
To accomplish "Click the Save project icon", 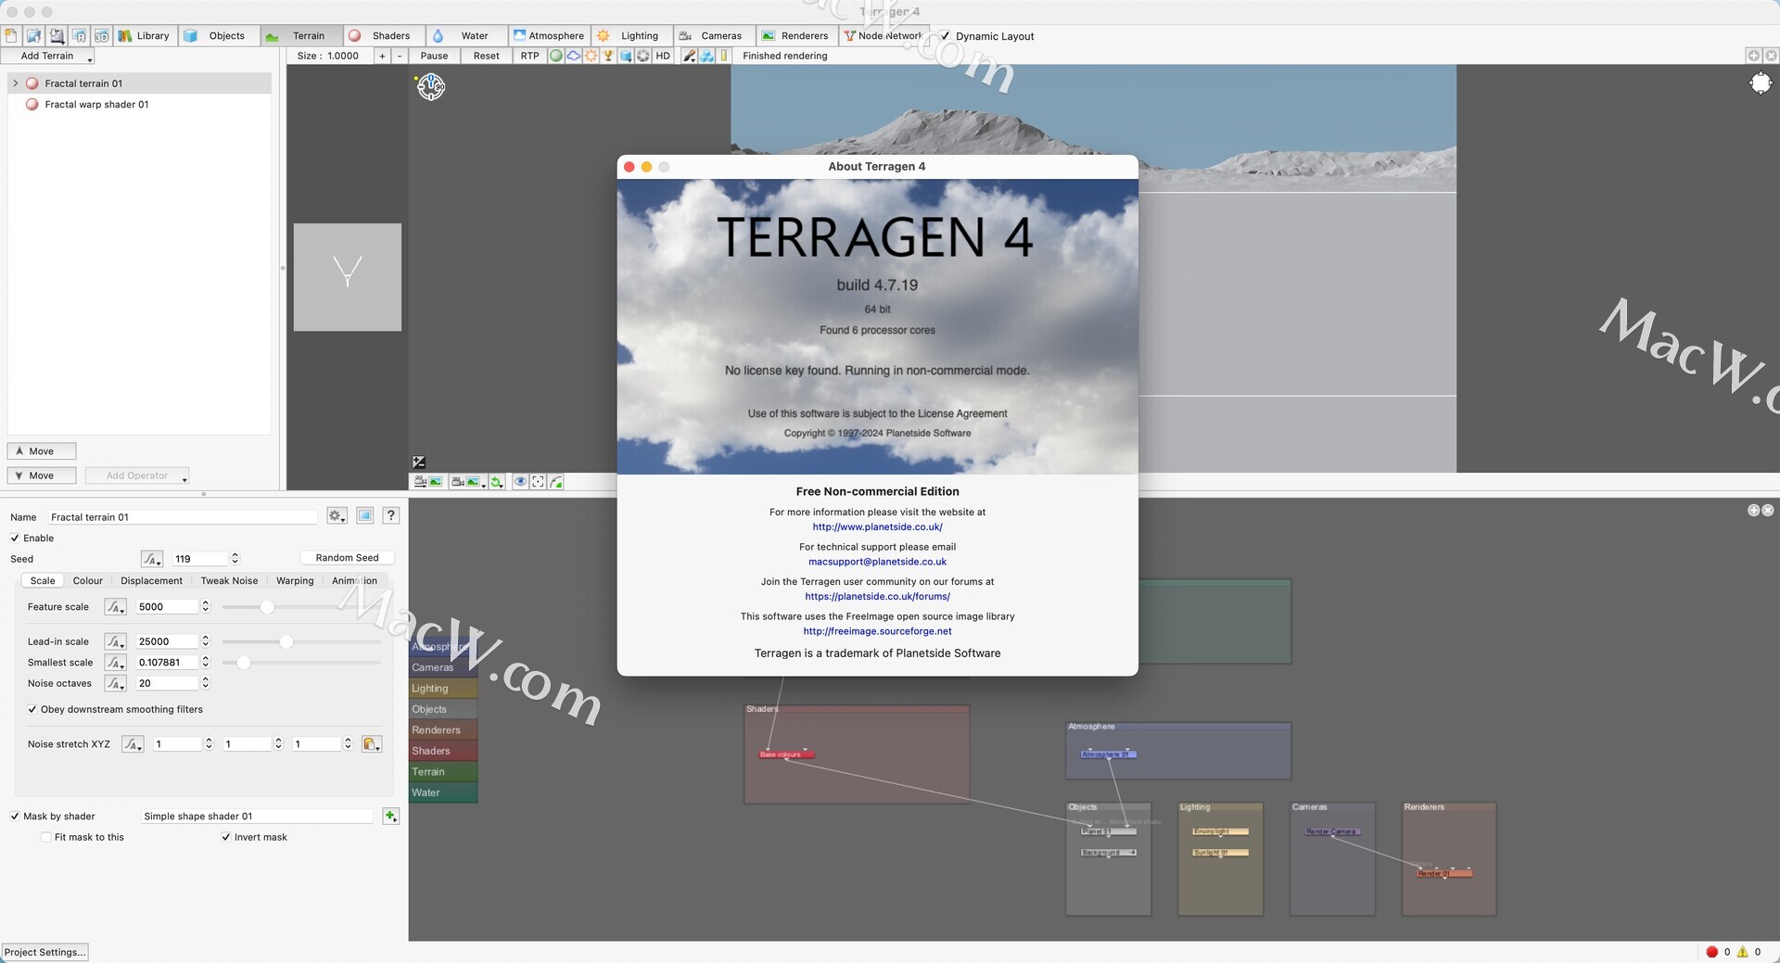I will (57, 35).
